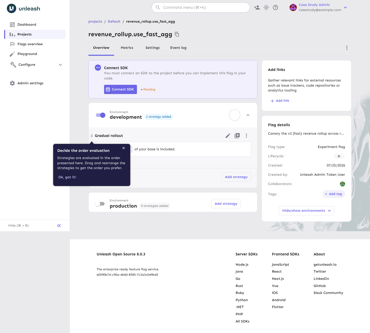Screen dimensions: 370x333
Task: Open JavaScript frontend SDK link
Action: point(281,265)
